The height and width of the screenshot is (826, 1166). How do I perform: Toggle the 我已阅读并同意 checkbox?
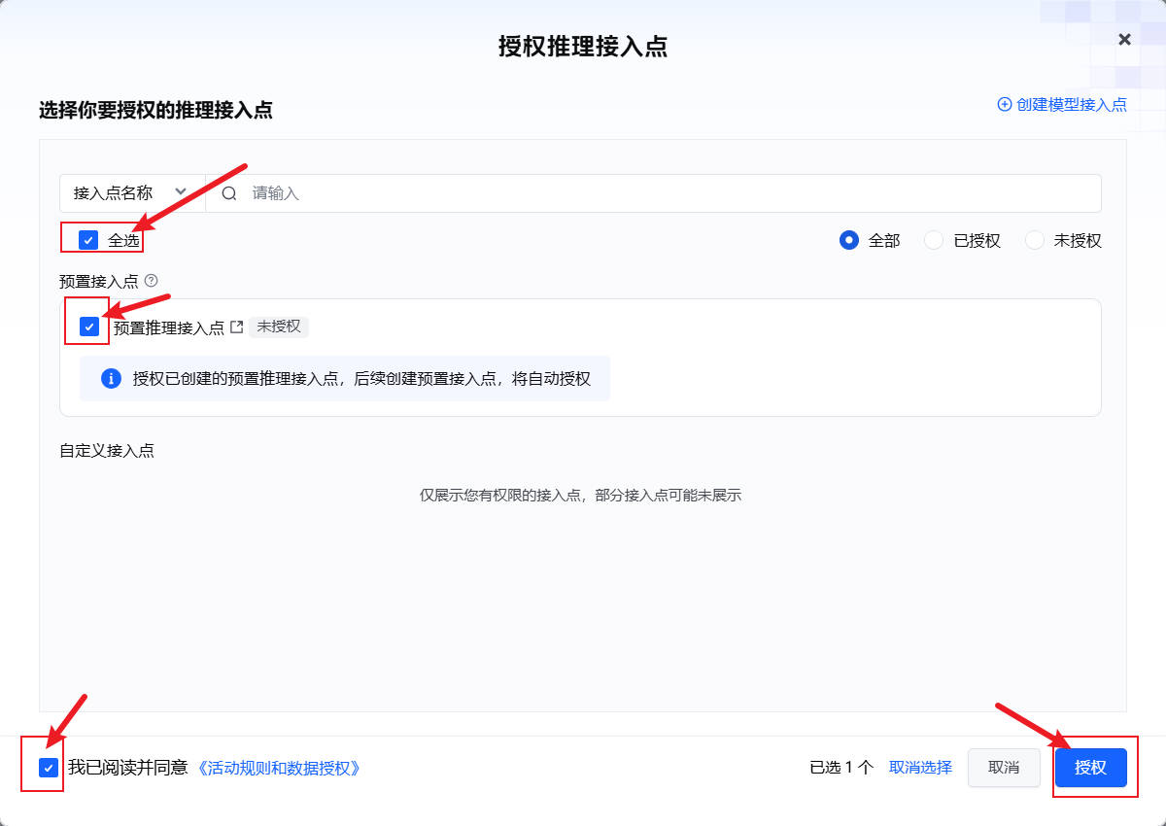49,768
